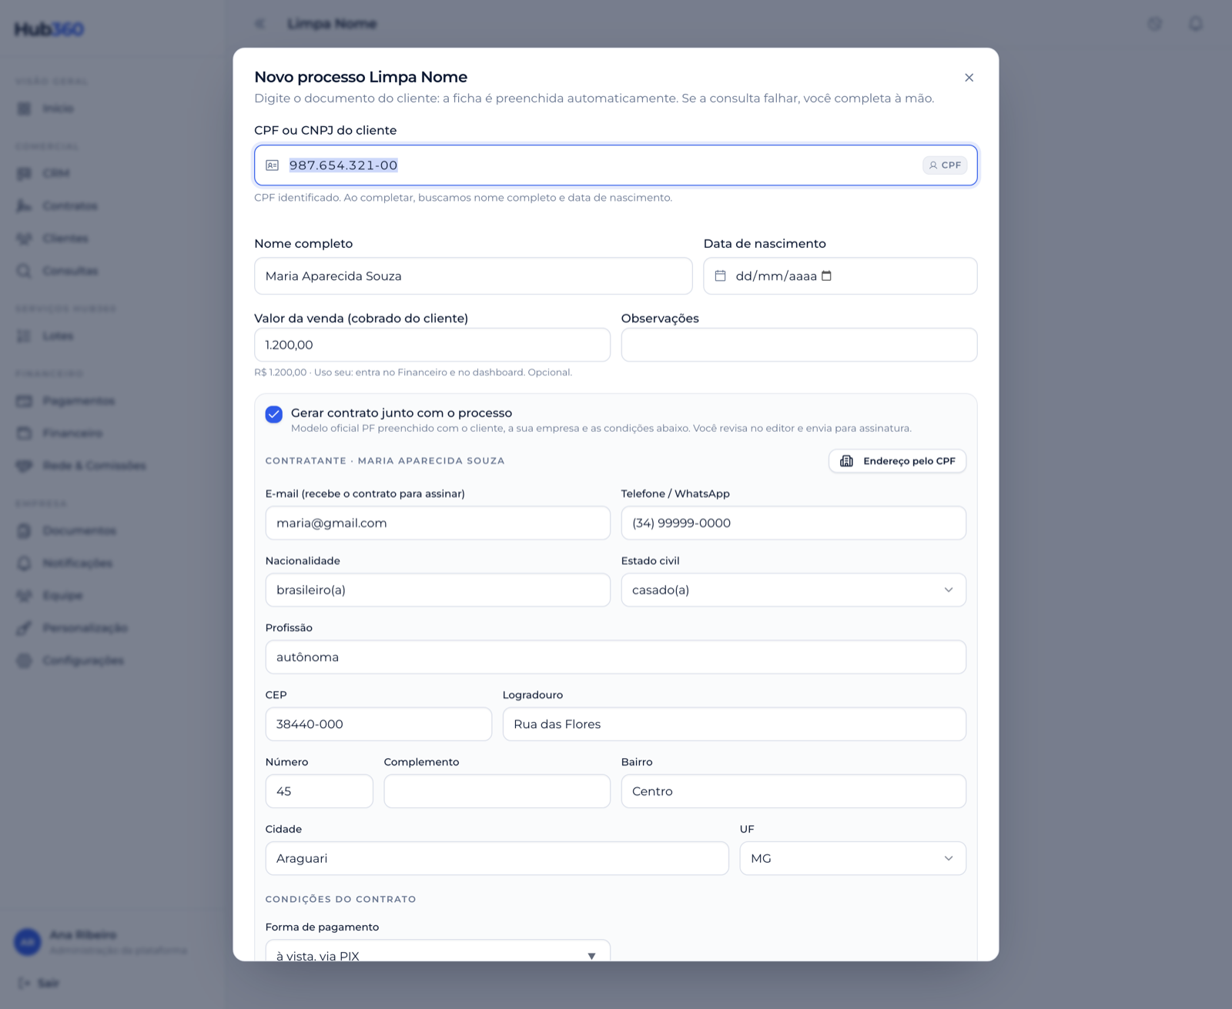Click the Telefone / WhatsApp field
The width and height of the screenshot is (1232, 1009).
[793, 523]
